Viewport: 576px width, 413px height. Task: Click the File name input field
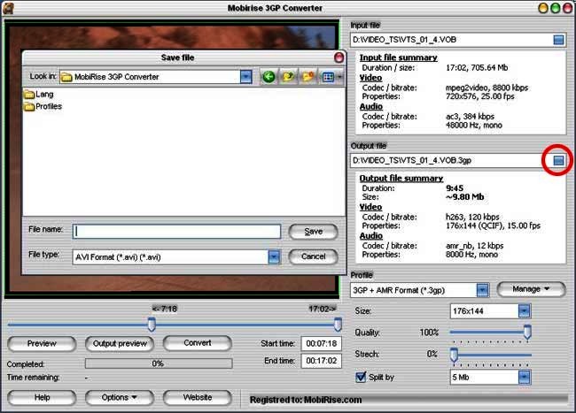pyautogui.click(x=176, y=232)
